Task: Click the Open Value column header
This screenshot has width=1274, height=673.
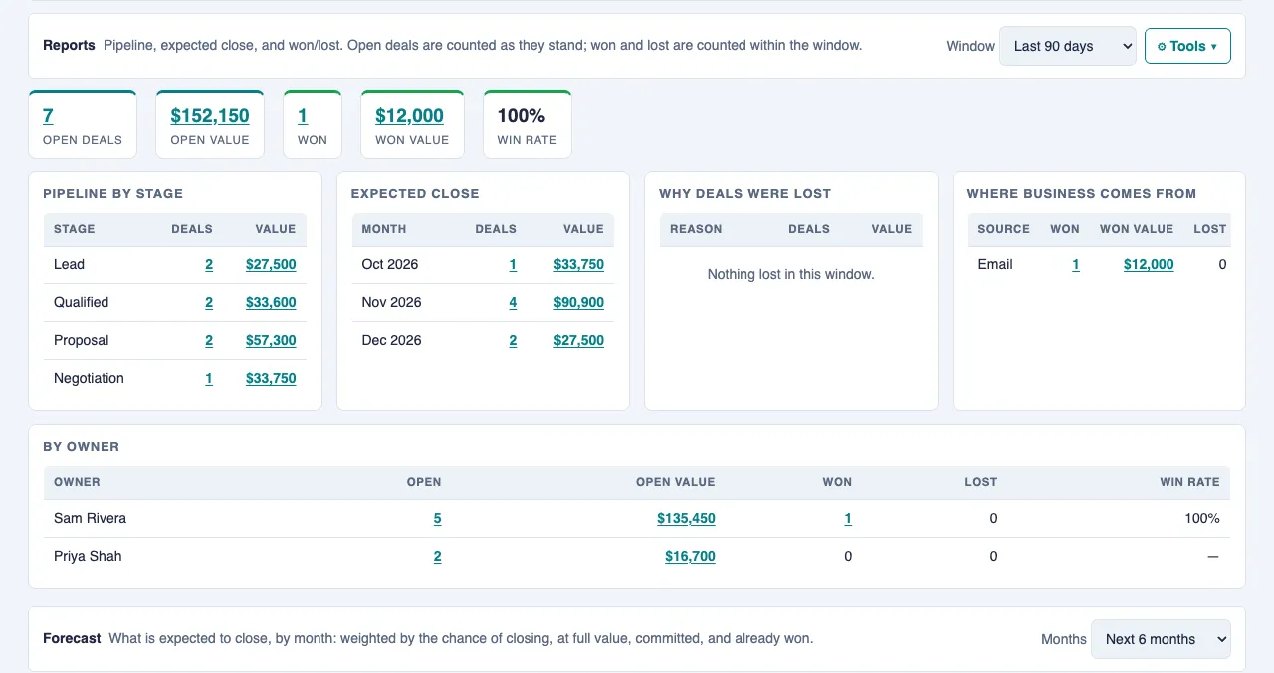Action: coord(675,481)
